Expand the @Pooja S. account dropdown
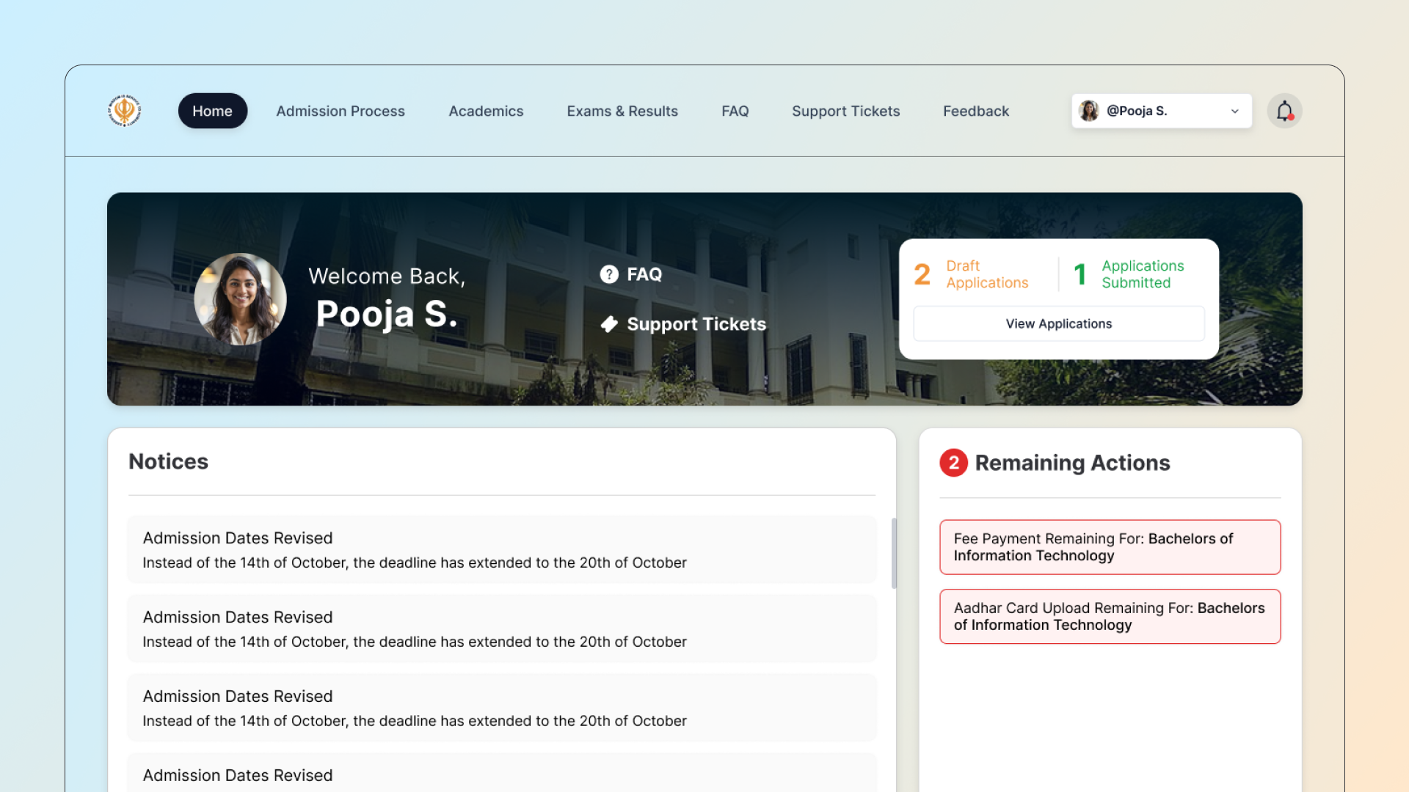This screenshot has height=792, width=1409. click(x=1162, y=111)
